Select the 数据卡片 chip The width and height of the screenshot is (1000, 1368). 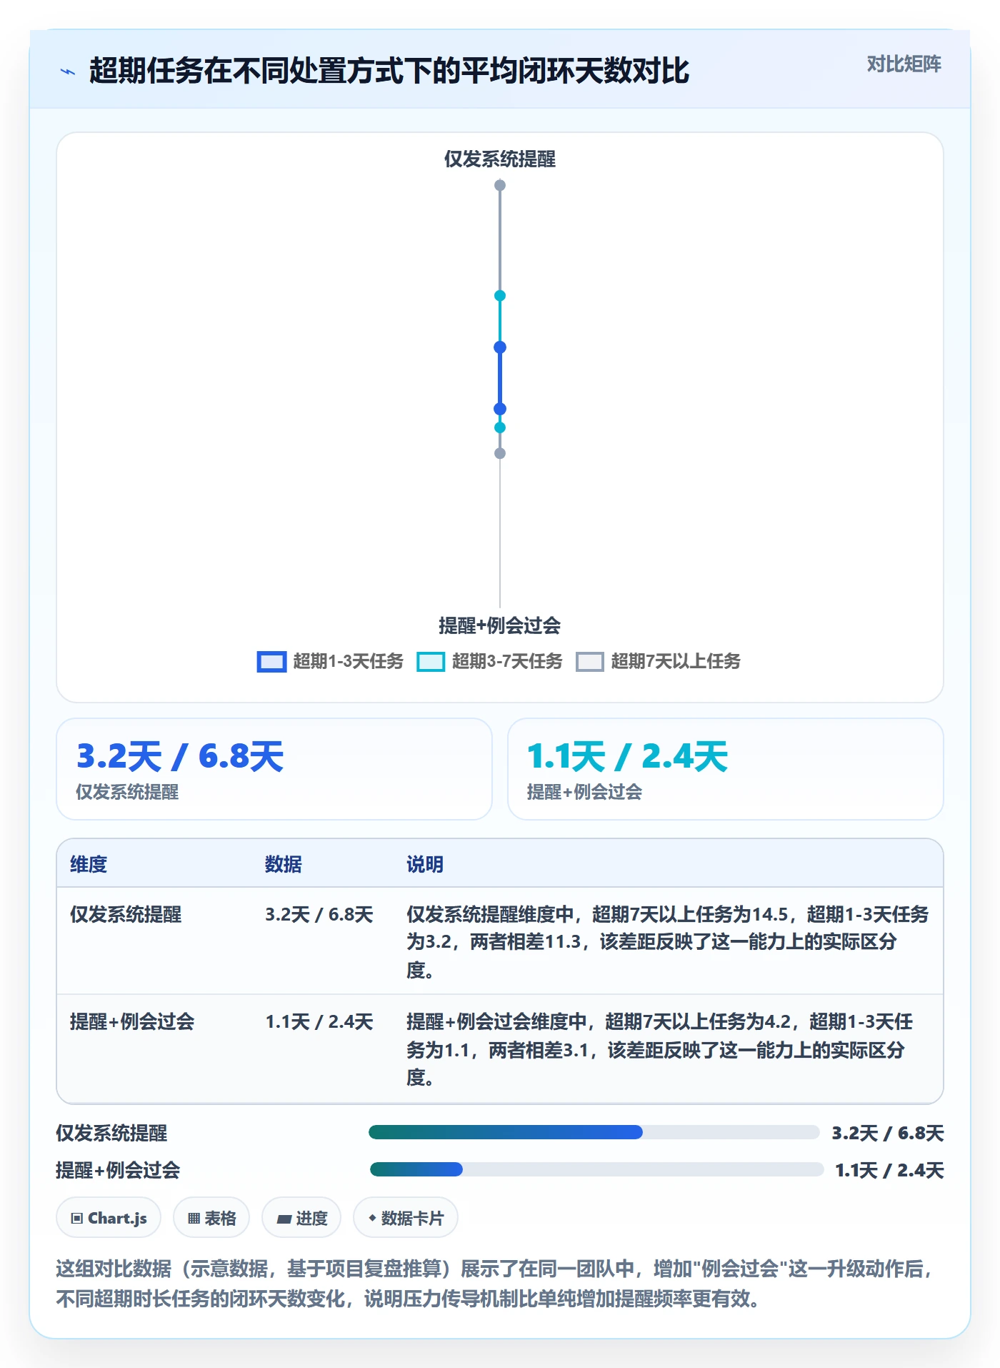406,1218
